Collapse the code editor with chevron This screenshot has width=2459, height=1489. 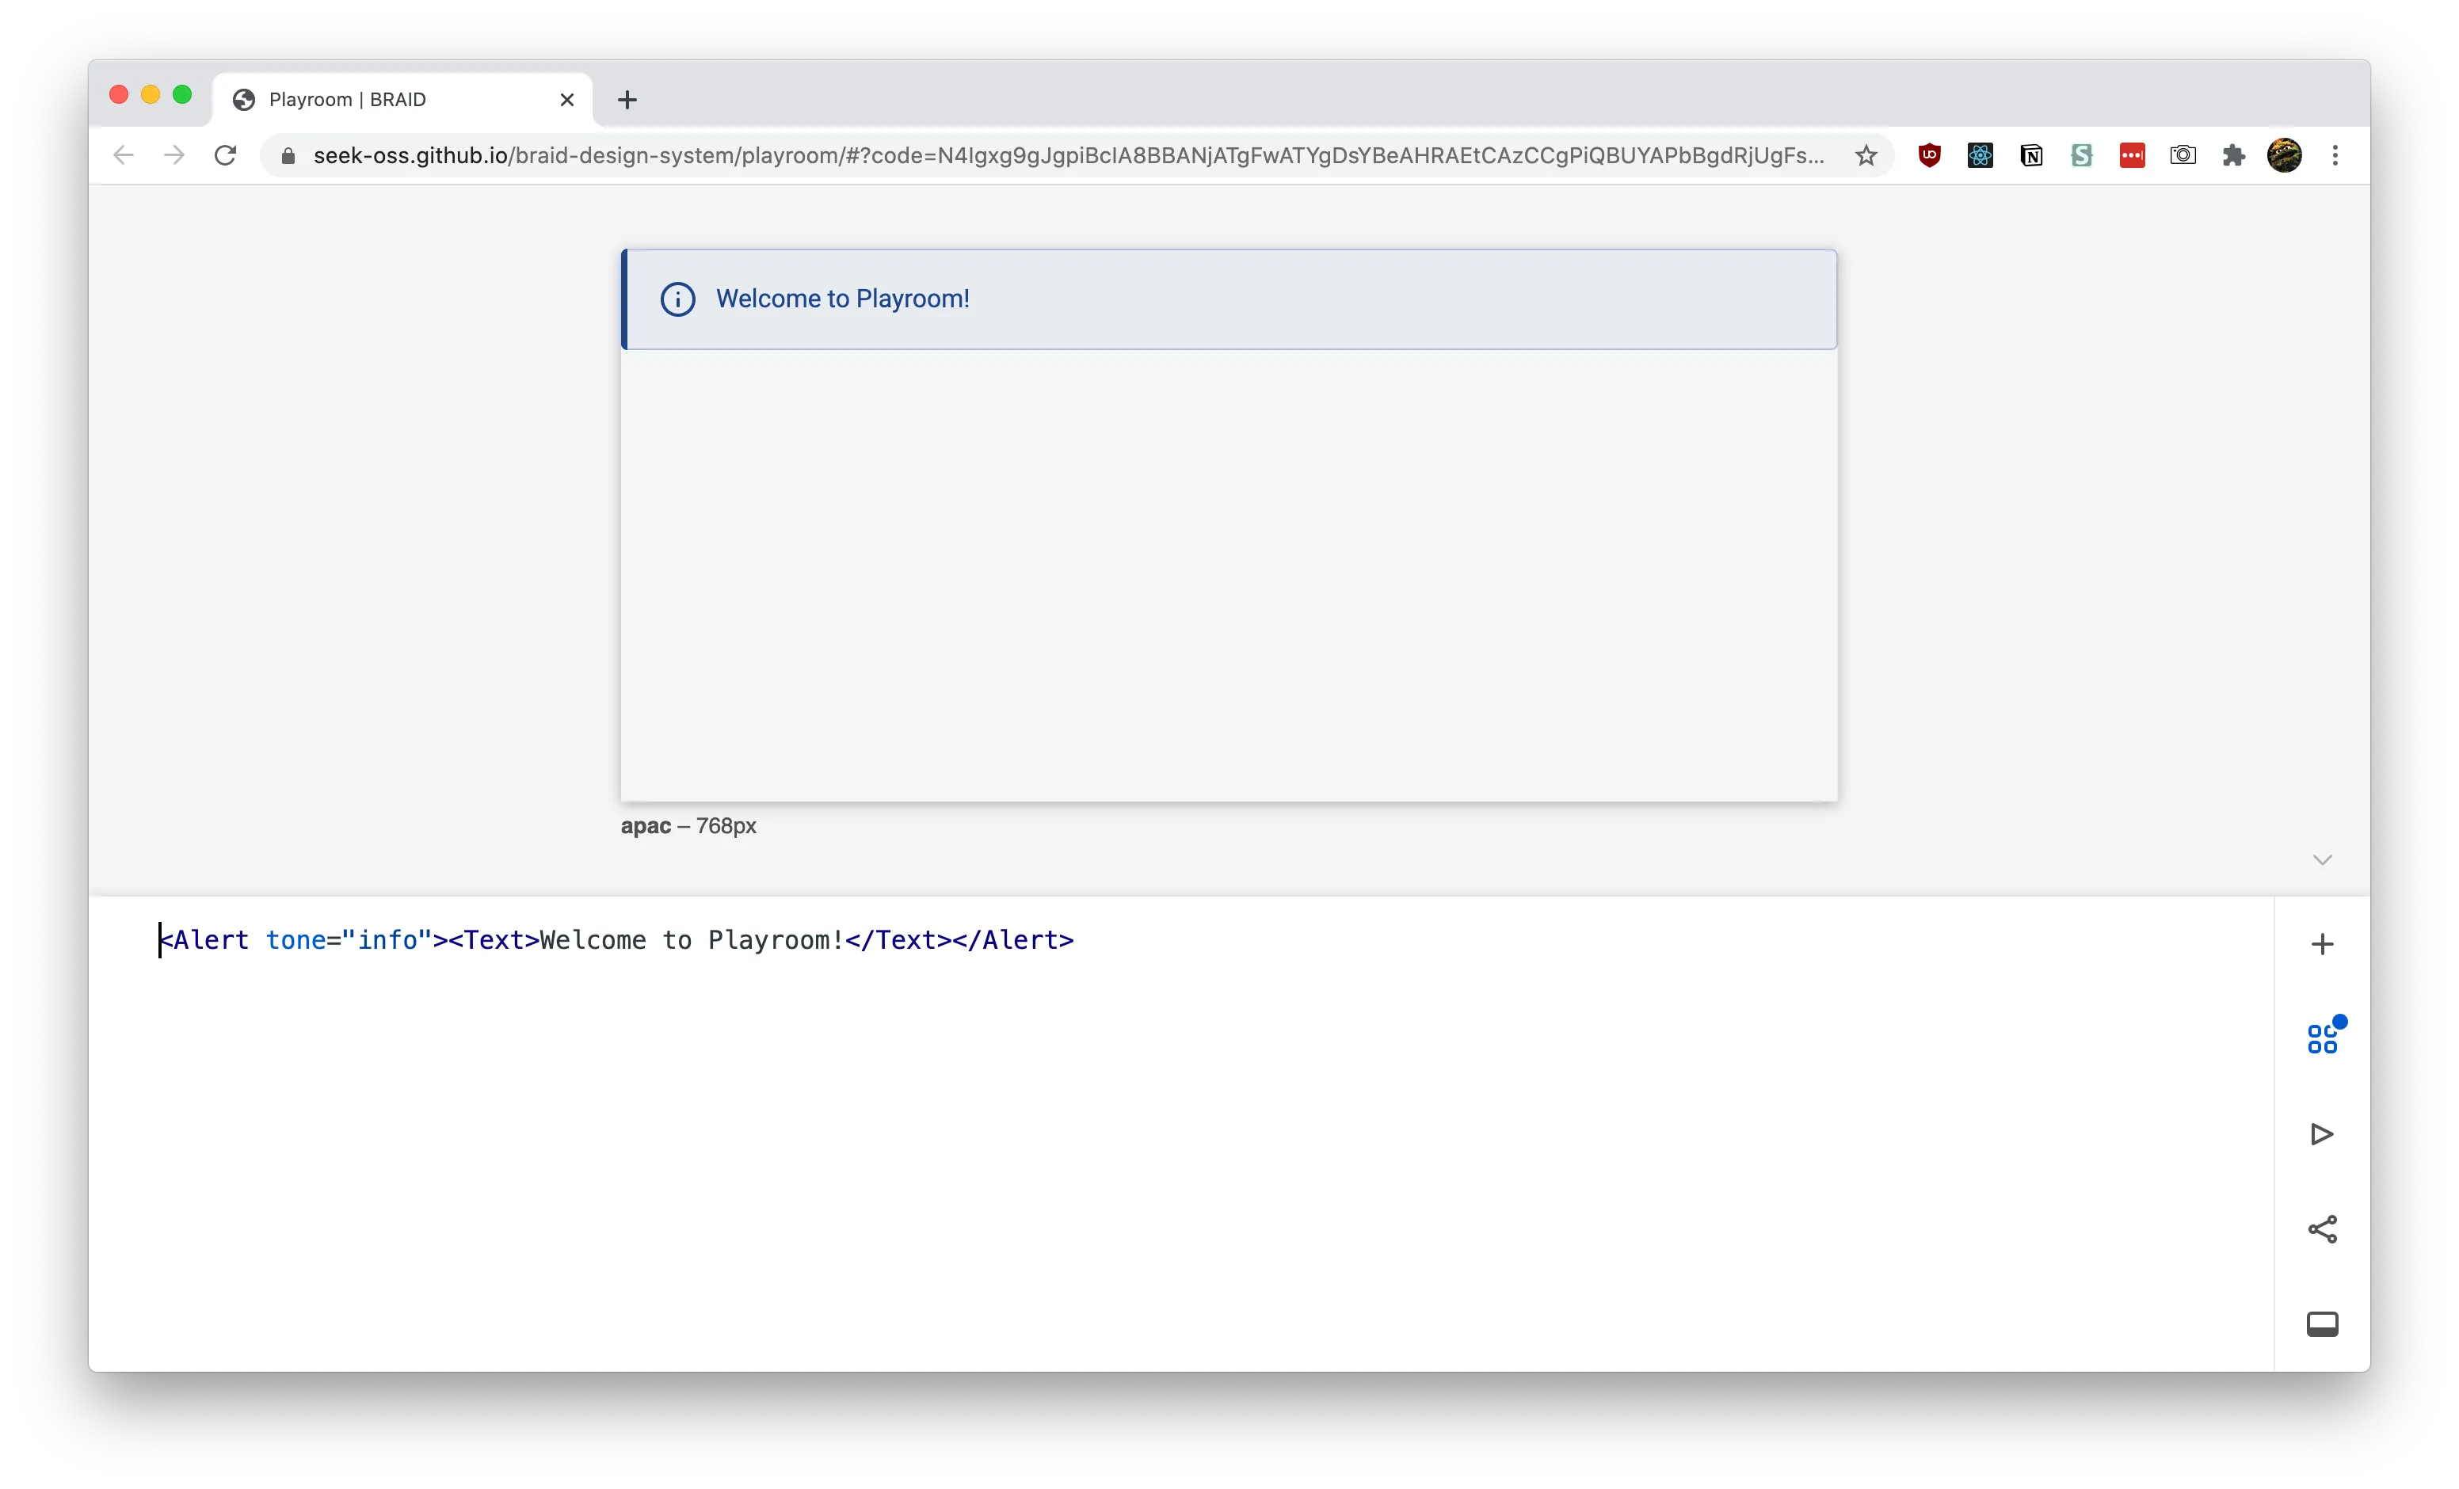tap(2321, 860)
